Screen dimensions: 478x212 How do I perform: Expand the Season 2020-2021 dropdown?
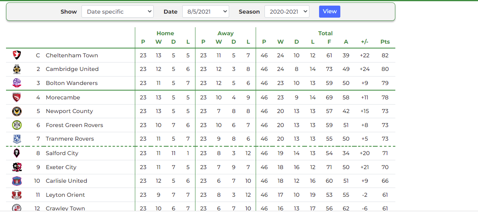(x=287, y=12)
